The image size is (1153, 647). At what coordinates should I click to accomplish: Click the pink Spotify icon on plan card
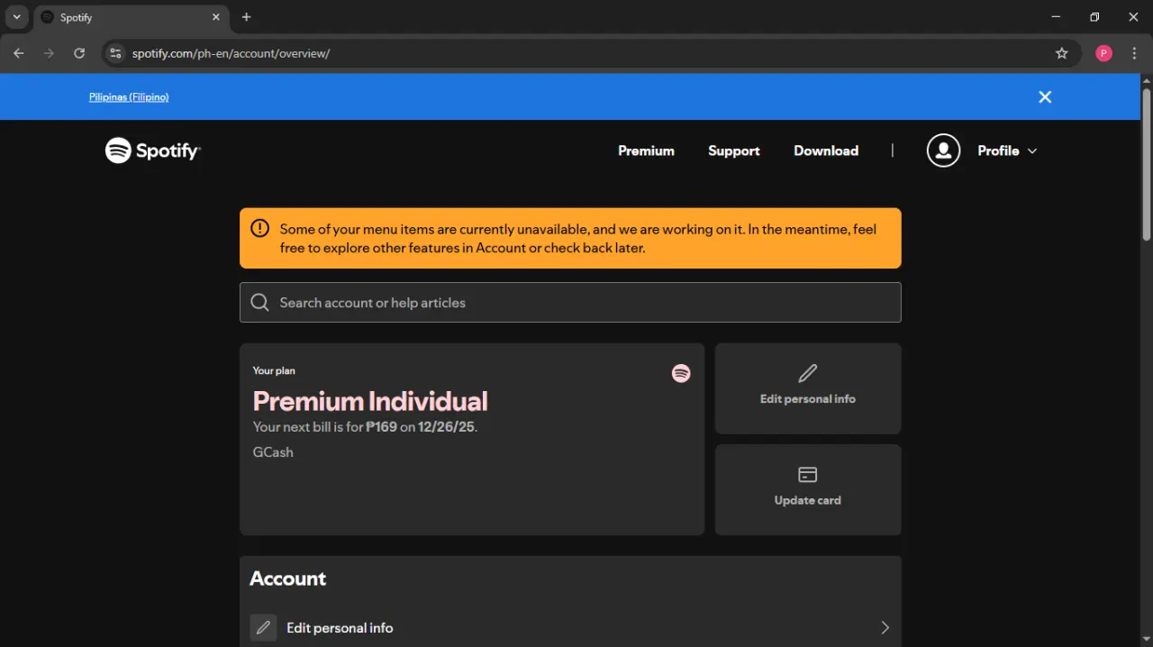pyautogui.click(x=681, y=373)
